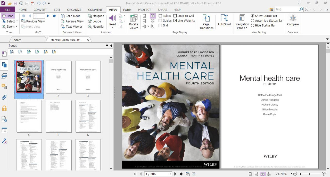This screenshot has width=330, height=177.
Task: Open the Comments side panel icon
Action: pos(4,86)
